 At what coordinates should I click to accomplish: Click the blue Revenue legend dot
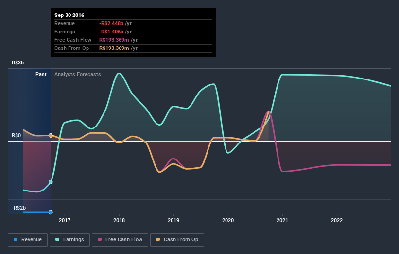[x=16, y=239]
